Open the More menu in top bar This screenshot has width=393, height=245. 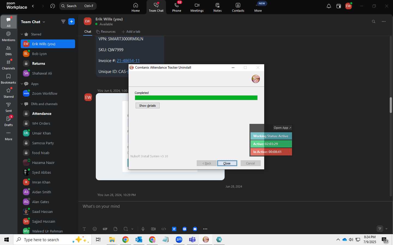point(258,7)
